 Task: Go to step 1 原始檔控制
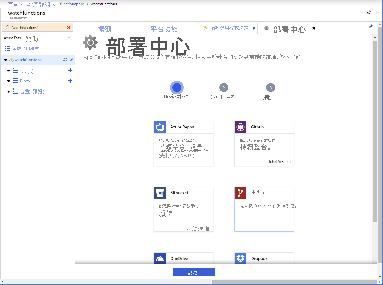pyautogui.click(x=177, y=88)
